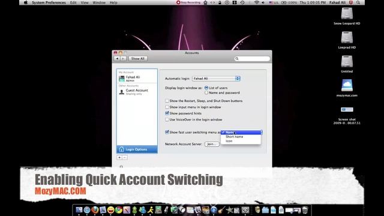384x216 pixels.
Task: Open the Fahad Ali user switching menu
Action: coord(337,2)
